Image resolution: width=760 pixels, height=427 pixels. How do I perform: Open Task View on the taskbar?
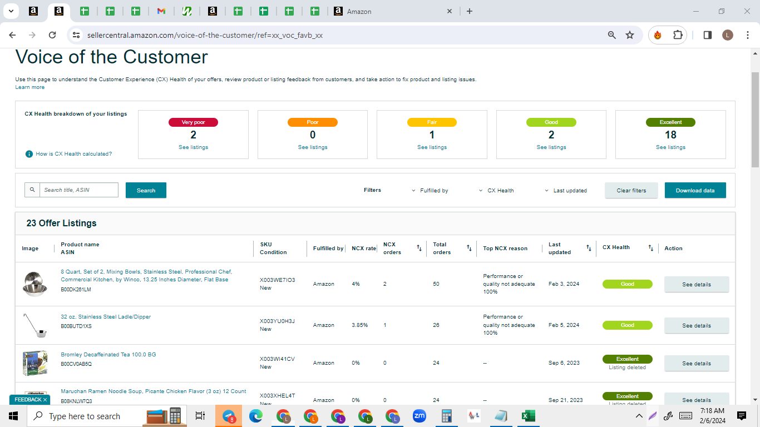tap(200, 416)
